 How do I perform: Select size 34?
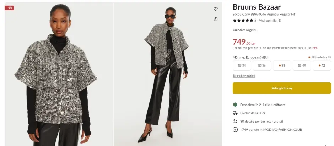pyautogui.click(x=242, y=66)
